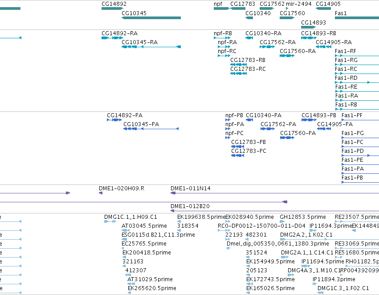Screen dimensions: 379x295
Task: Select the CG10340 gene label
Action: [x=258, y=13]
